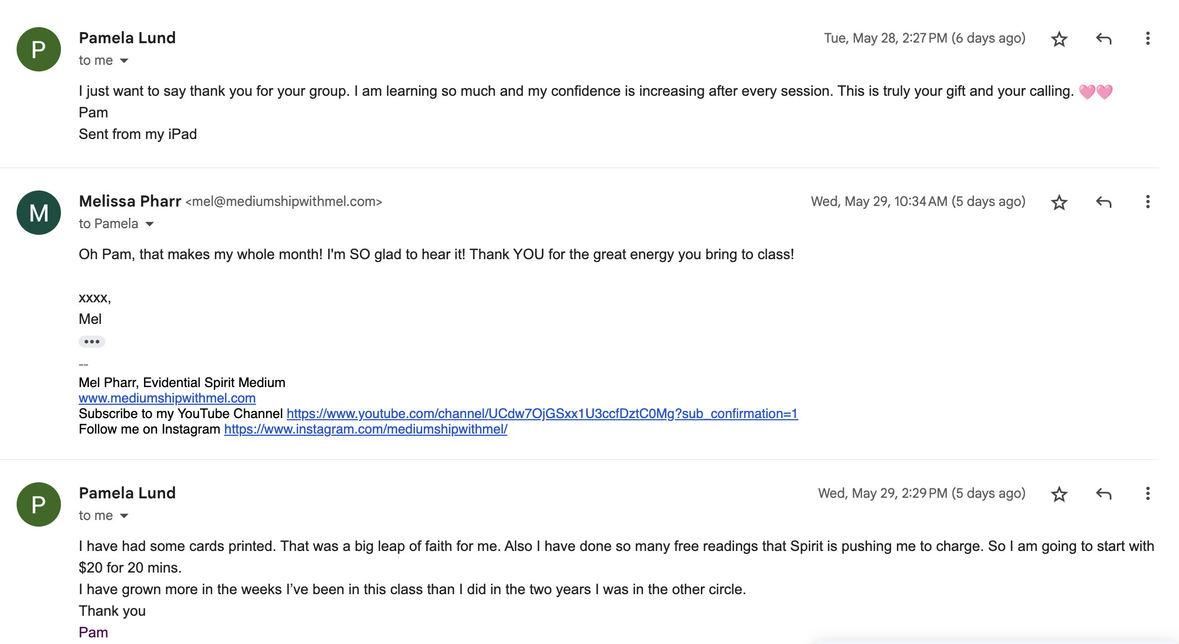The height and width of the screenshot is (644, 1179).
Task: Open the Instagram mediumshipwithmel link
Action: point(365,429)
